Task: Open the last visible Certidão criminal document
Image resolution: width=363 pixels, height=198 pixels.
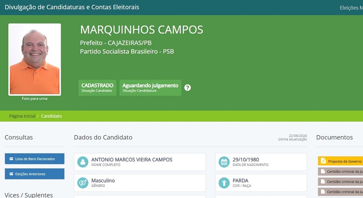Action: [x=343, y=192]
